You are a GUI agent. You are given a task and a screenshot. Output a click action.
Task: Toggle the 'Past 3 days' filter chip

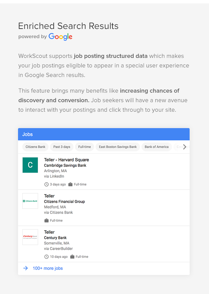point(62,147)
